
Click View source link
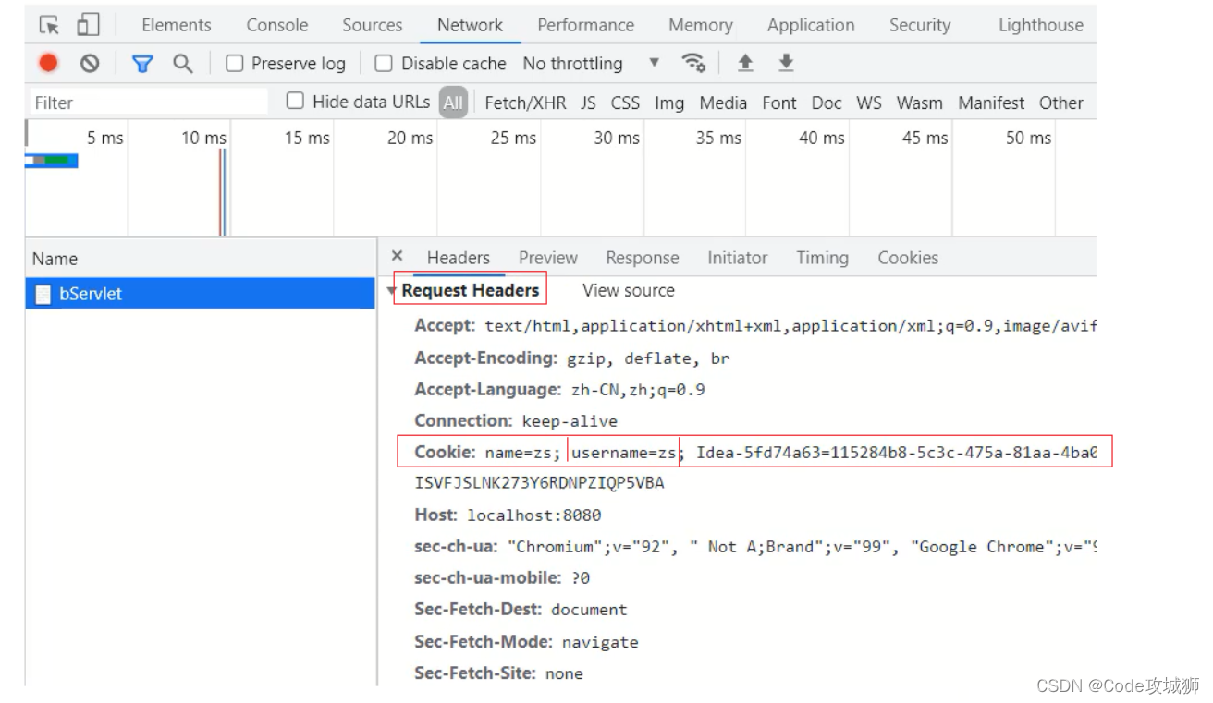click(x=629, y=290)
